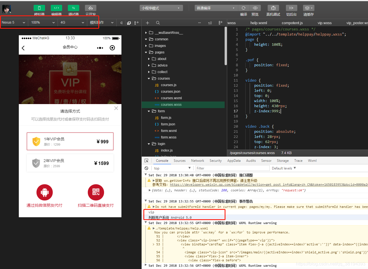Click the user avatar in the toolbar
This screenshot has width=368, height=269.
click(7, 9)
